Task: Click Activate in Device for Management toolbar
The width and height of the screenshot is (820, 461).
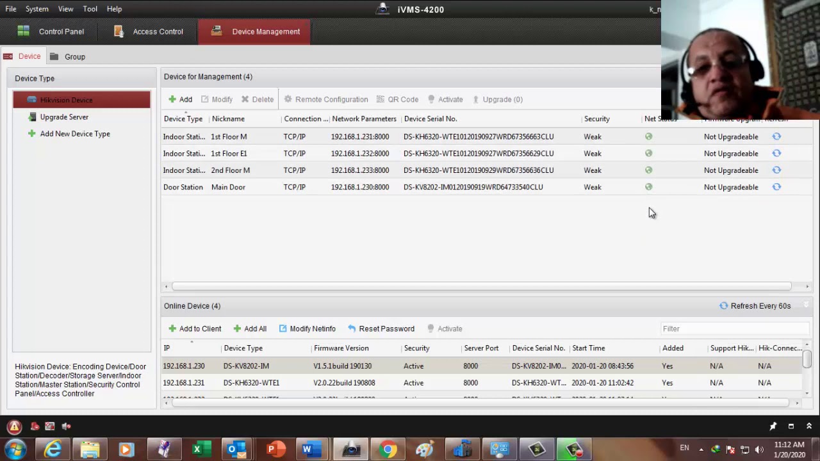Action: click(445, 99)
